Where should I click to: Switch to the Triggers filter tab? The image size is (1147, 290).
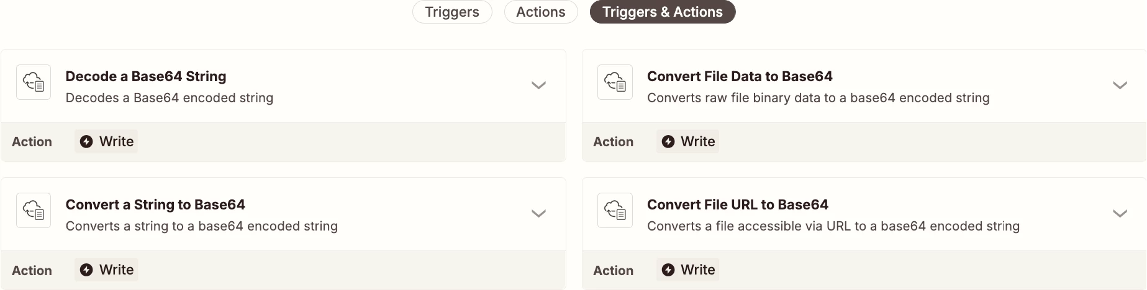click(x=452, y=12)
